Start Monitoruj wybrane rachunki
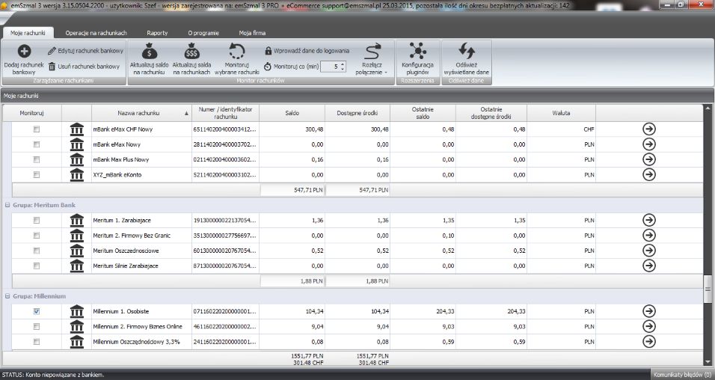The height and width of the screenshot is (380, 715). (236, 60)
